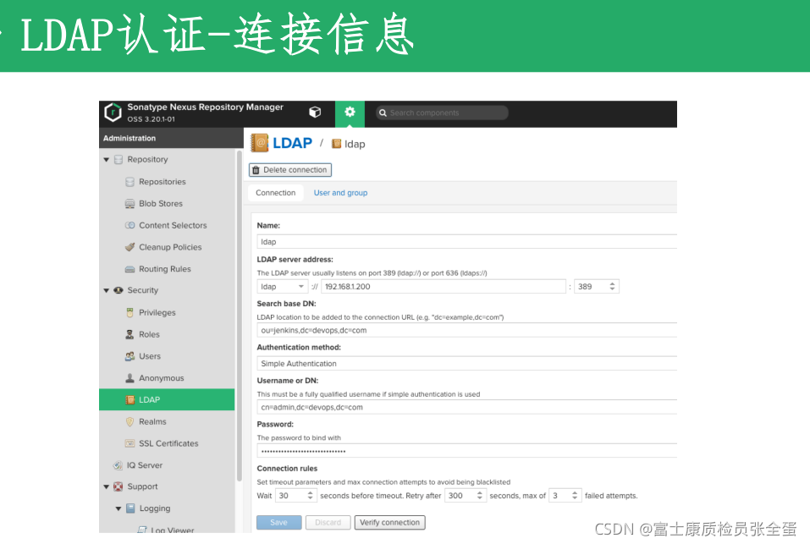Collapse the Repository tree section
Screen dimensions: 810x544
pyautogui.click(x=107, y=160)
